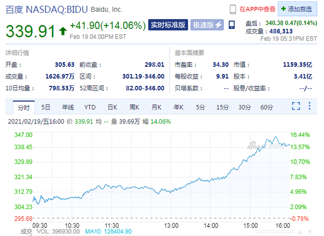Open the 60分 interval tab
The width and height of the screenshot is (324, 236).
click(267, 107)
